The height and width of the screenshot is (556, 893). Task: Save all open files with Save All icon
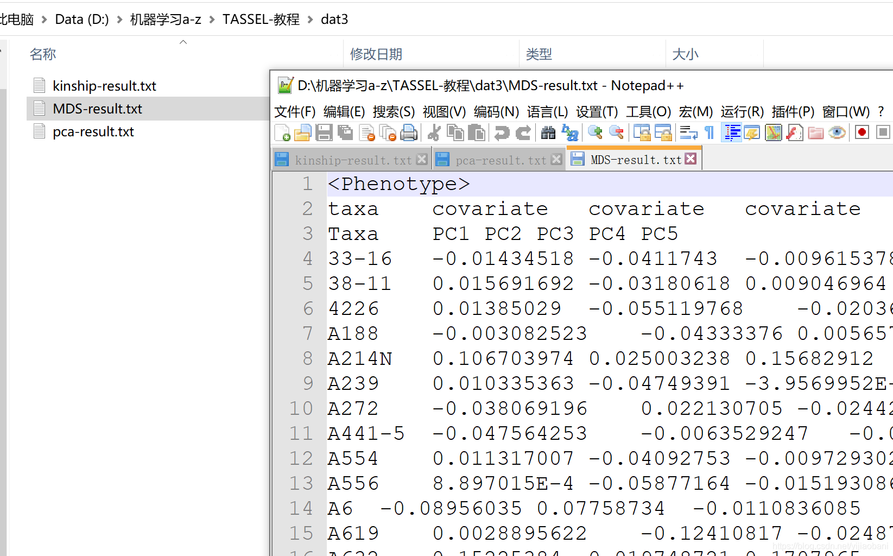[346, 132]
